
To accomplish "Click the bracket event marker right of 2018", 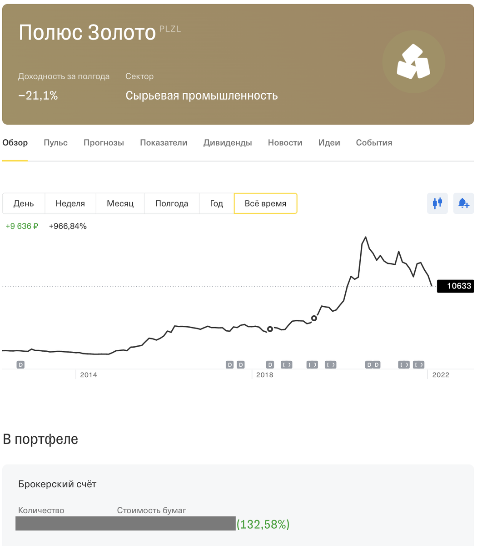I will pyautogui.click(x=287, y=364).
